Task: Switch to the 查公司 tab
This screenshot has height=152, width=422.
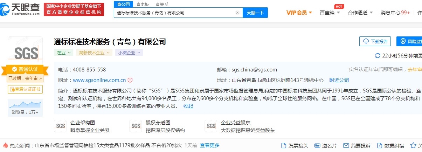Action: [123, 4]
